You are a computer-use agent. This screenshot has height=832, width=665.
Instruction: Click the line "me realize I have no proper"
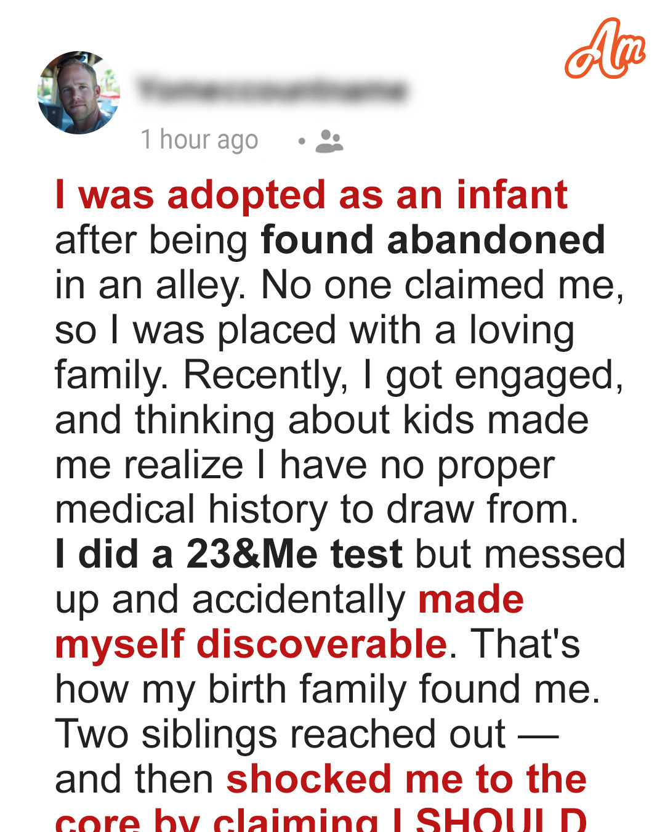[305, 466]
